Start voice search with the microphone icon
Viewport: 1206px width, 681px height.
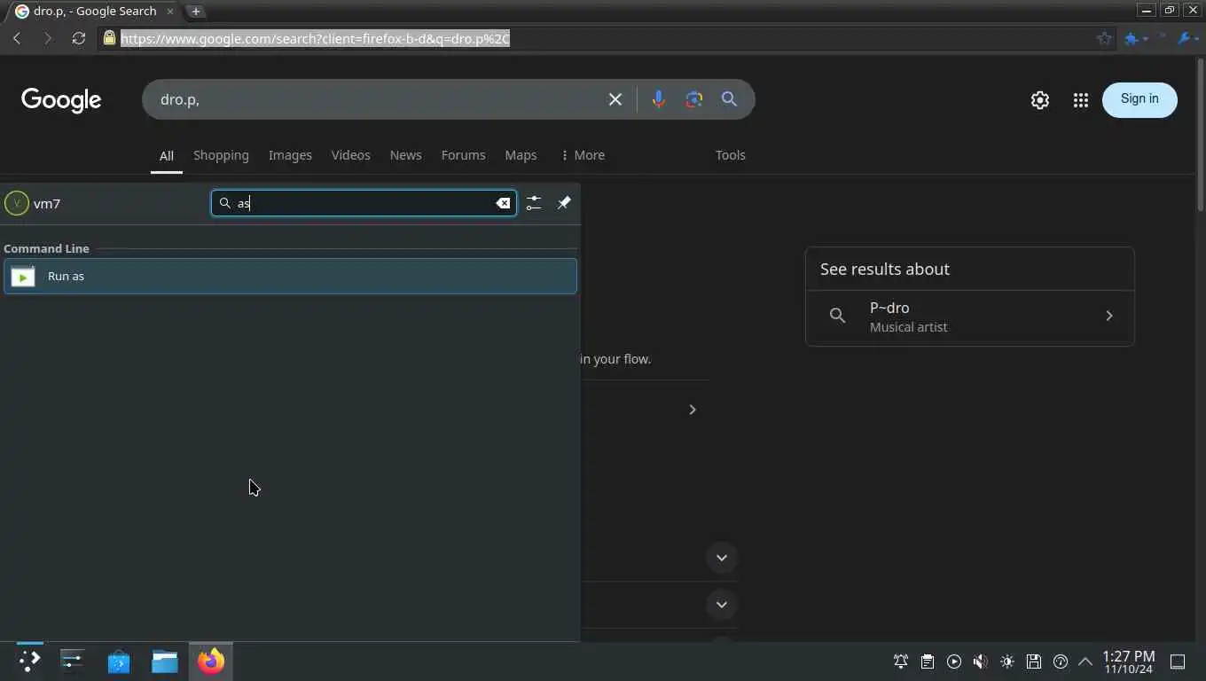(658, 99)
